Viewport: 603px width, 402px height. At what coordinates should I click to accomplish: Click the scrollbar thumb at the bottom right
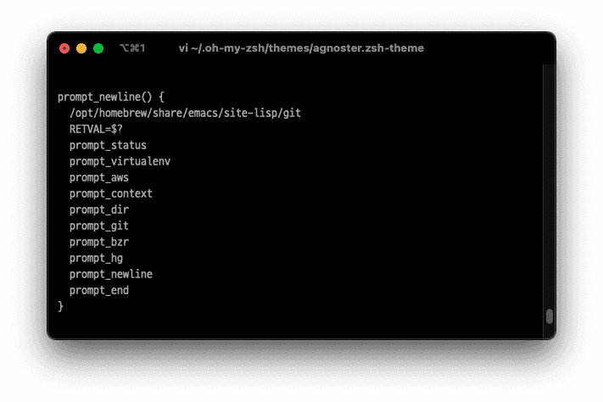click(x=549, y=316)
